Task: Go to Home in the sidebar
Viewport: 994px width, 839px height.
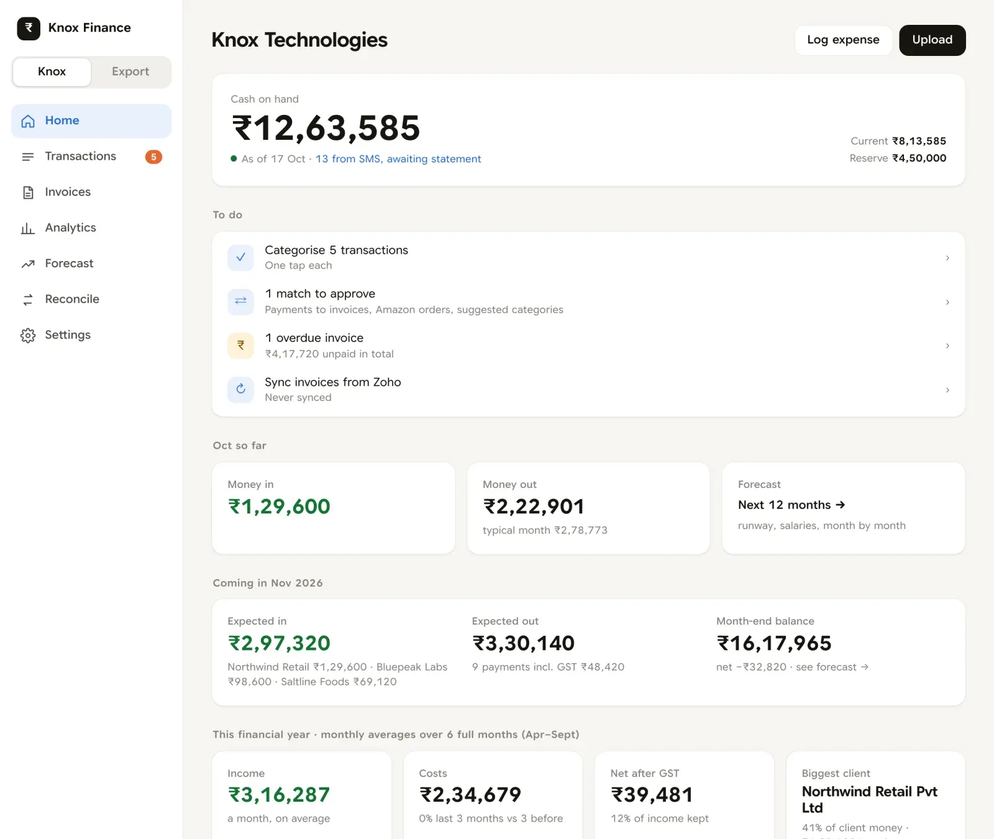Action: point(91,121)
